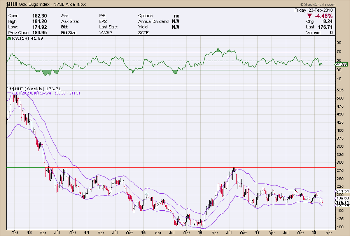The height and width of the screenshot is (236, 350).
Task: Click the 'VWAP:' label
Action: click(106, 33)
